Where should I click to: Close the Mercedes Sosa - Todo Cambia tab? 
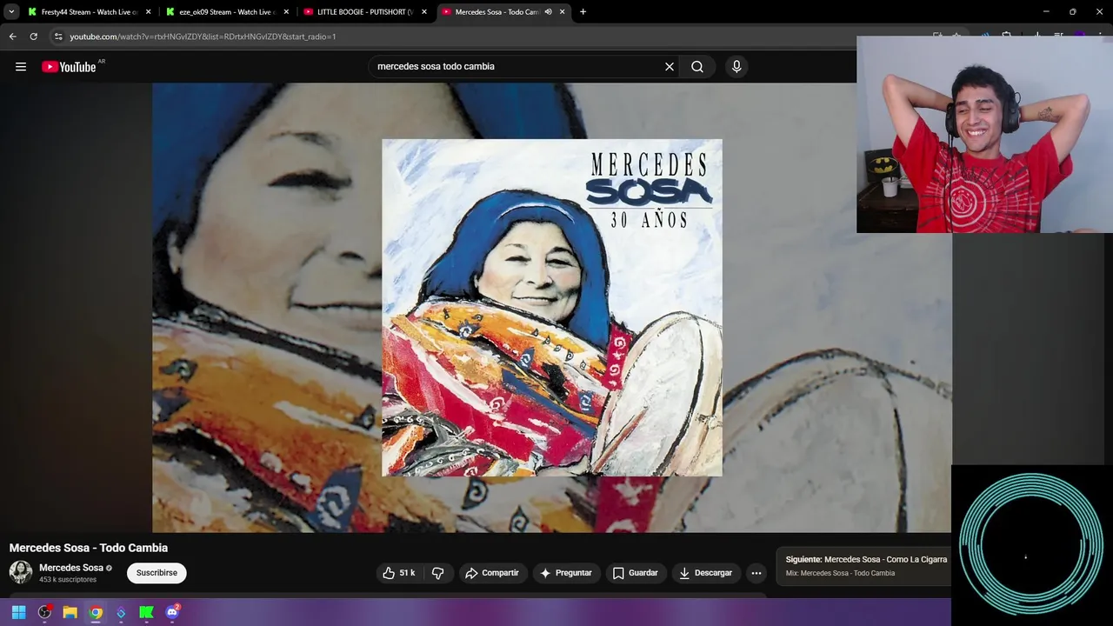563,12
